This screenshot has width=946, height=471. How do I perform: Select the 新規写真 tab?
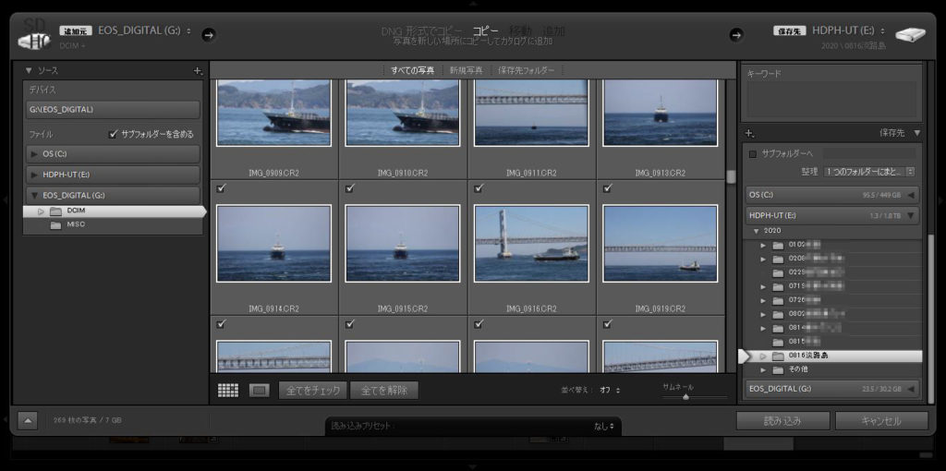tap(466, 70)
